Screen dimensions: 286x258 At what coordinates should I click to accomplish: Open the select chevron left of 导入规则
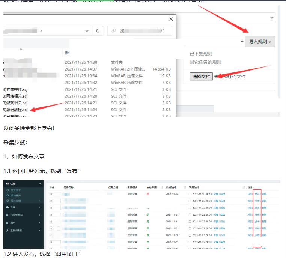[x=242, y=41]
